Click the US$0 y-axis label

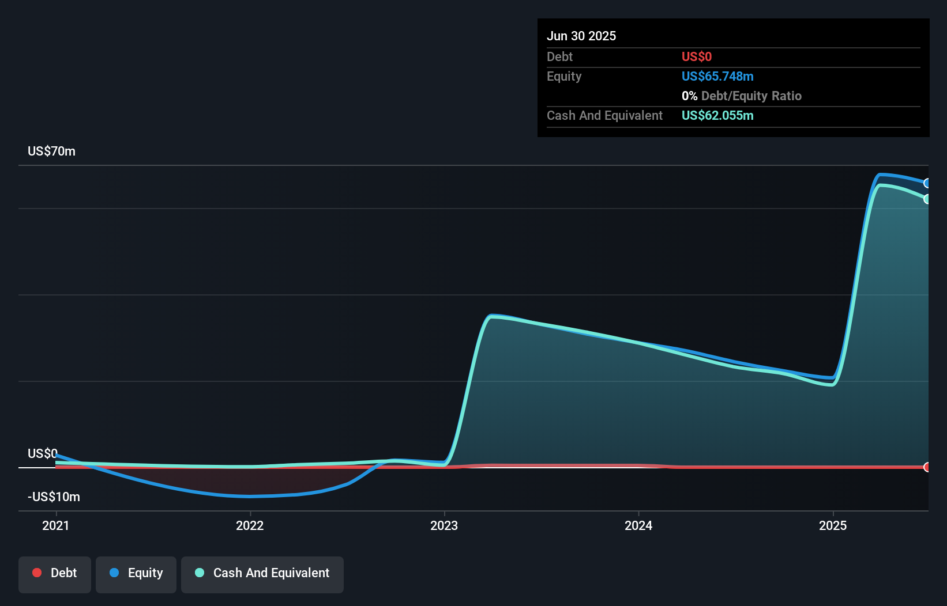click(x=43, y=453)
